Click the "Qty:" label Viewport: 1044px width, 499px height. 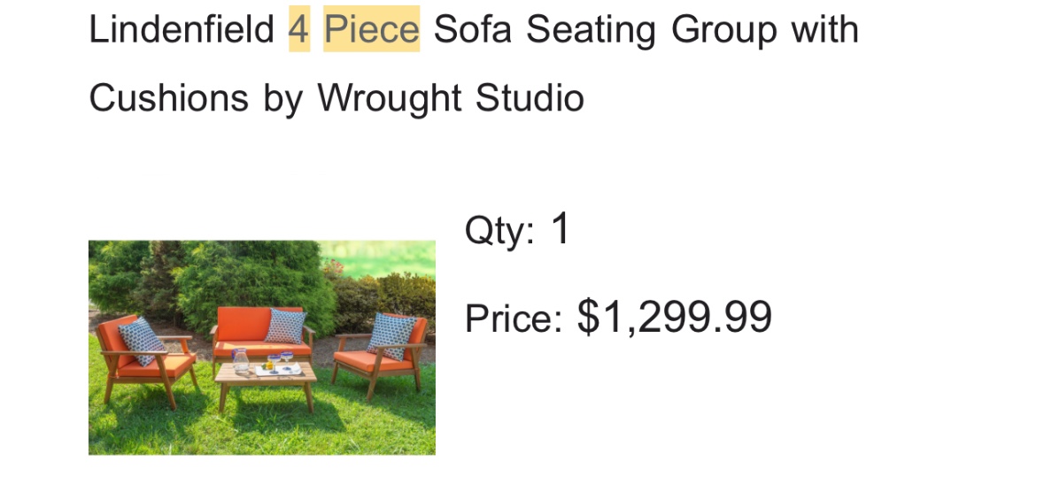[x=500, y=230]
